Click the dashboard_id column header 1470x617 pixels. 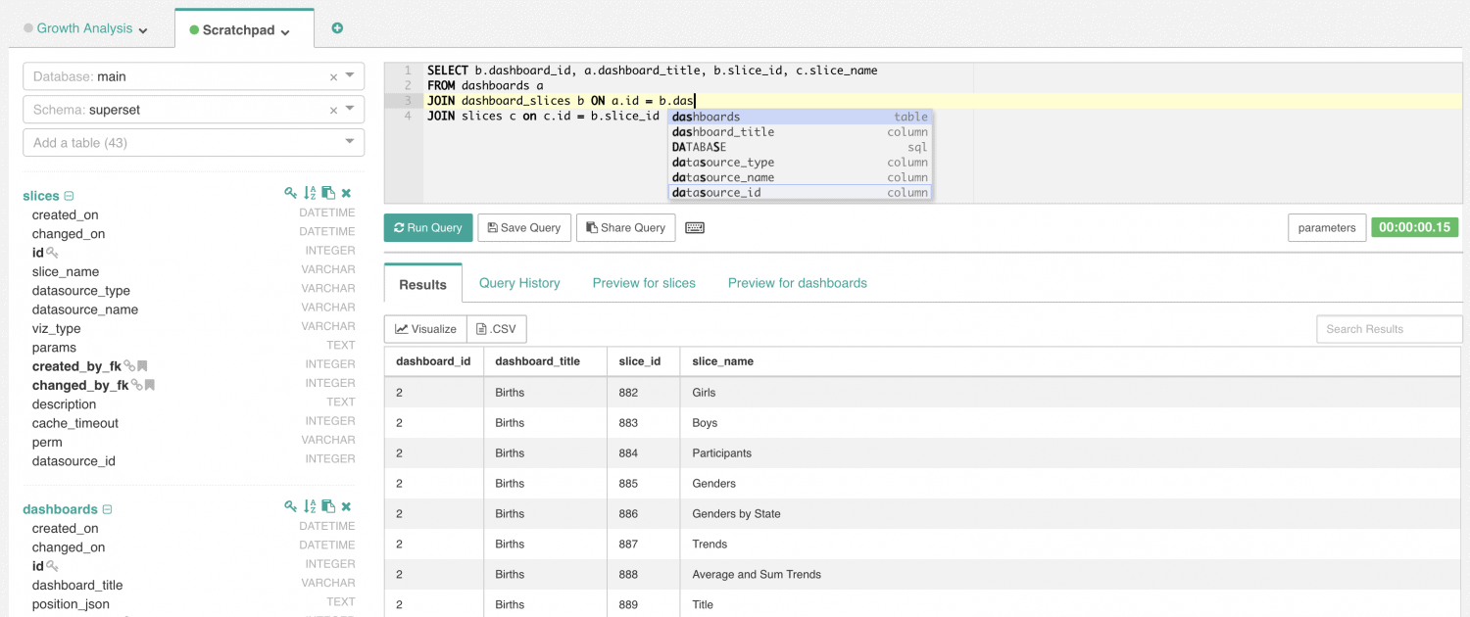point(433,361)
